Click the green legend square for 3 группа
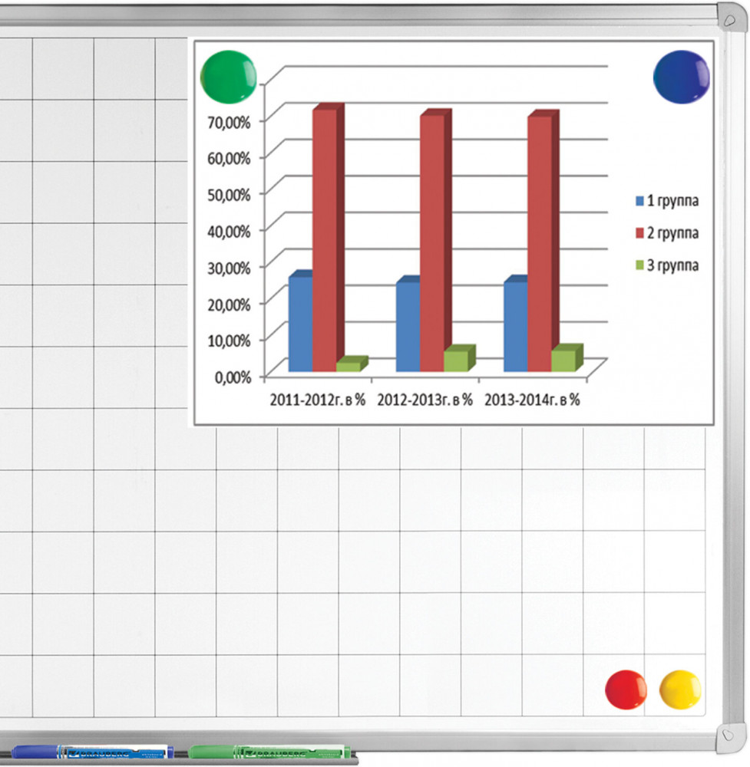The height and width of the screenshot is (767, 750). 639,265
